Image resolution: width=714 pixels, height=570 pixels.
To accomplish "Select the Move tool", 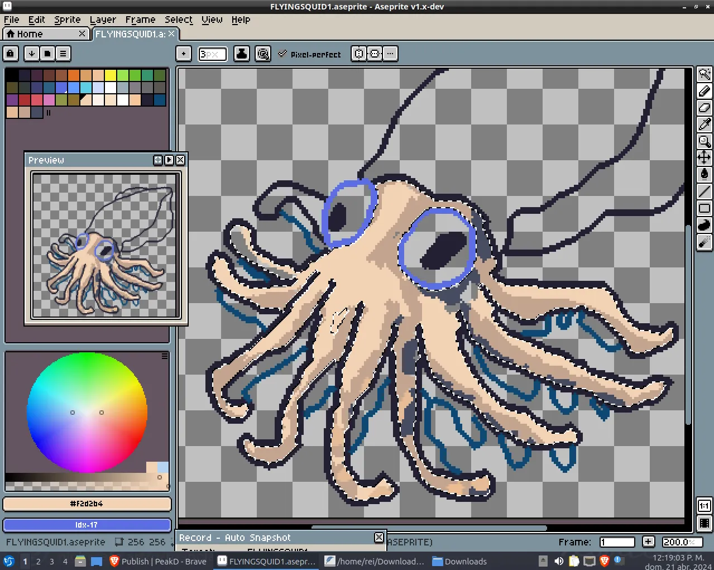I will [705, 157].
